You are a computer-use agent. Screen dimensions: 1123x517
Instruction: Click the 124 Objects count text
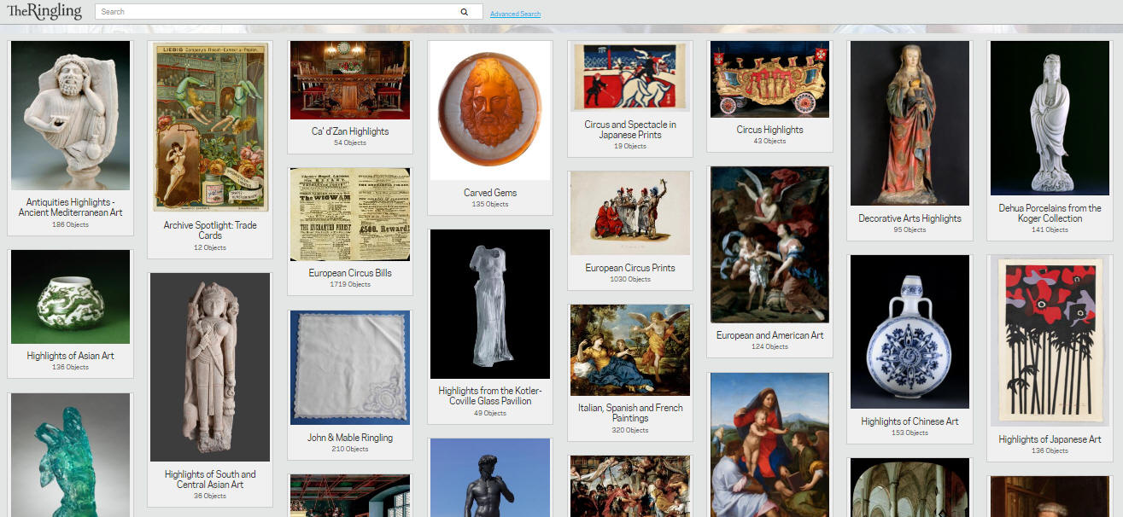point(770,347)
